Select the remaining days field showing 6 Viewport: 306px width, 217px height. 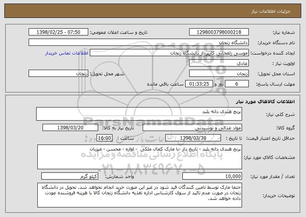pyautogui.click(x=237, y=84)
